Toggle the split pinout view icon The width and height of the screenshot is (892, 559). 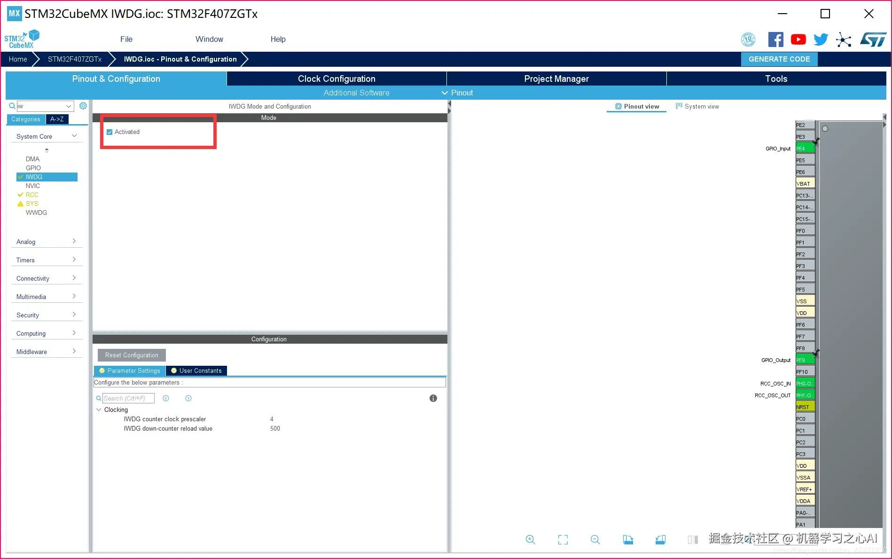[x=693, y=539]
